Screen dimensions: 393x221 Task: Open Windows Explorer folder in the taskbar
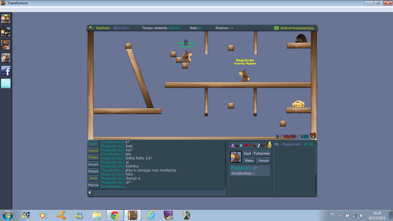click(x=97, y=215)
